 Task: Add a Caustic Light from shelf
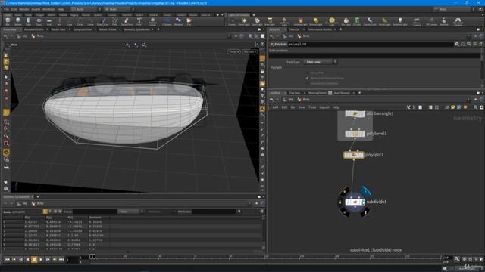point(370,21)
